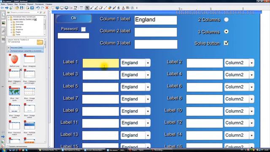Image resolution: width=270 pixels, height=152 pixels.
Task: Open the Label 1 column dropdown
Action: click(x=148, y=63)
